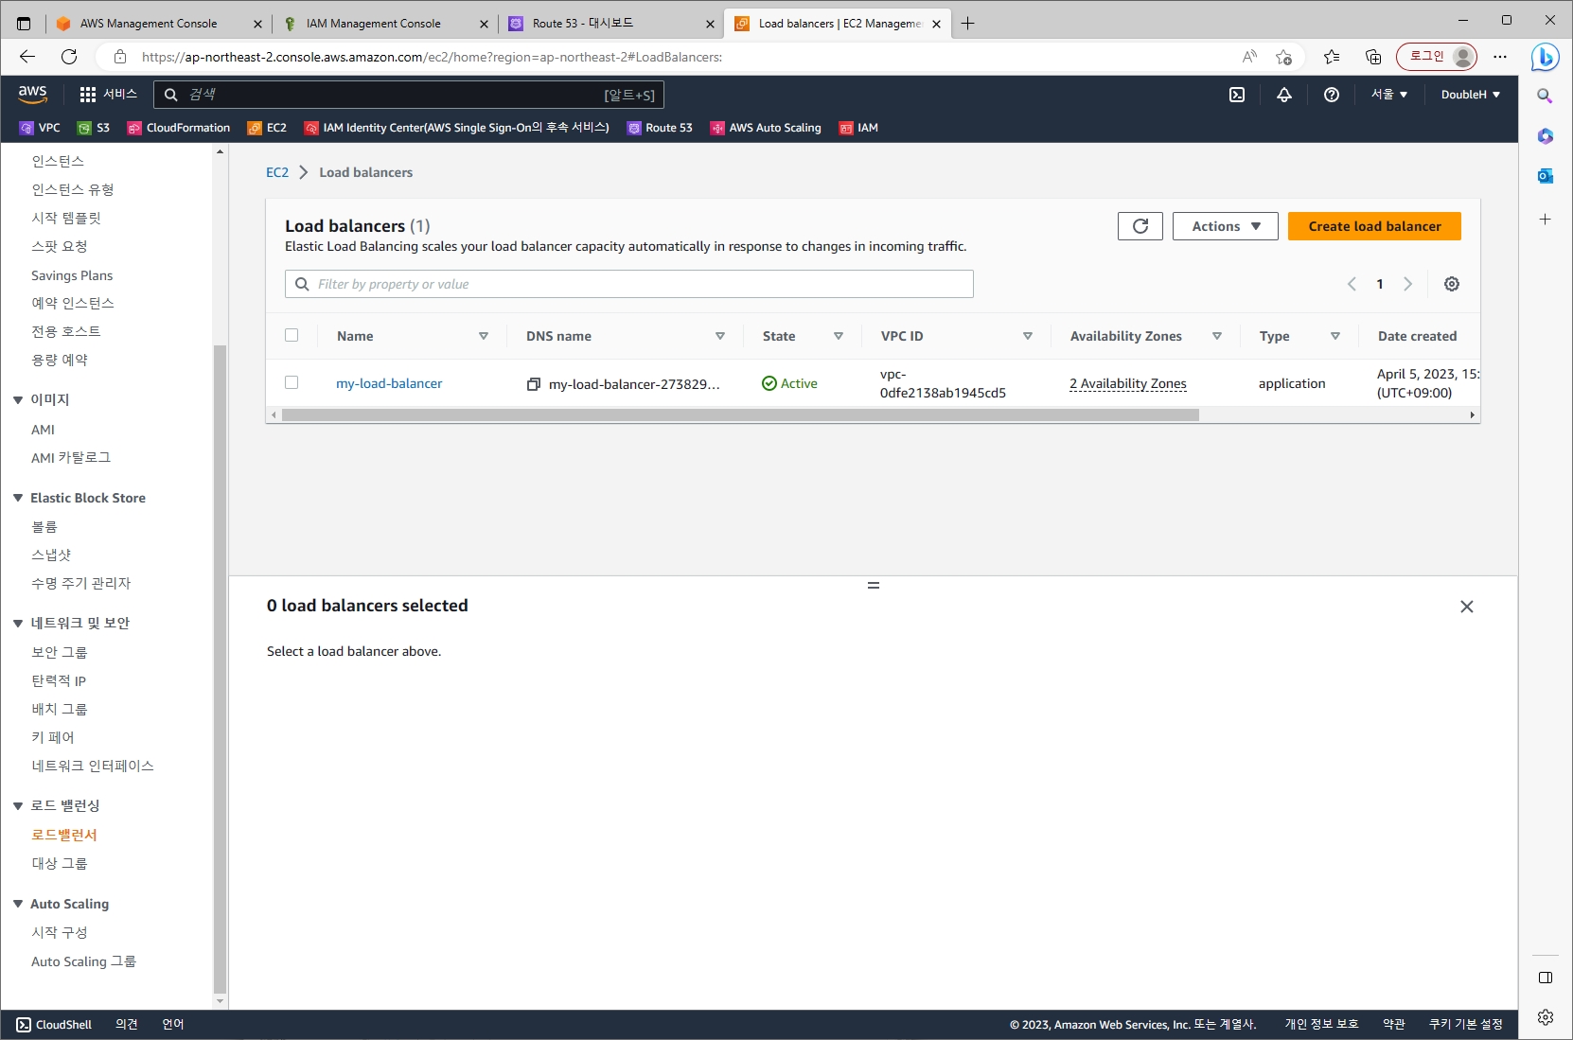This screenshot has height=1040, width=1573.
Task: Open a new browser tab
Action: [x=967, y=24]
